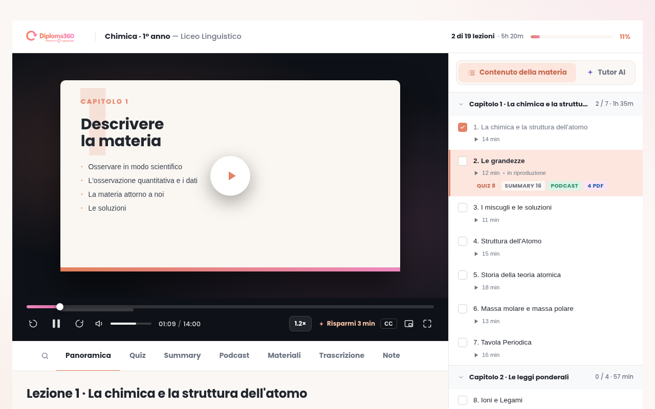Uncheck lesson 1 La chimica completed checkbox
This screenshot has width=655, height=409.
463,127
